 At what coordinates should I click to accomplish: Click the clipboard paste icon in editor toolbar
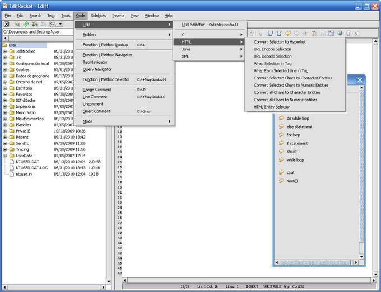(x=314, y=33)
